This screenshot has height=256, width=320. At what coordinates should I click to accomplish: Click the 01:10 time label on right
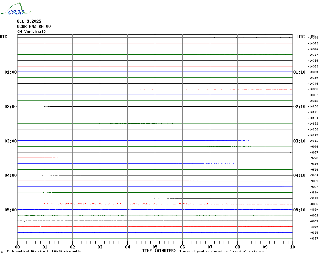pyautogui.click(x=299, y=72)
